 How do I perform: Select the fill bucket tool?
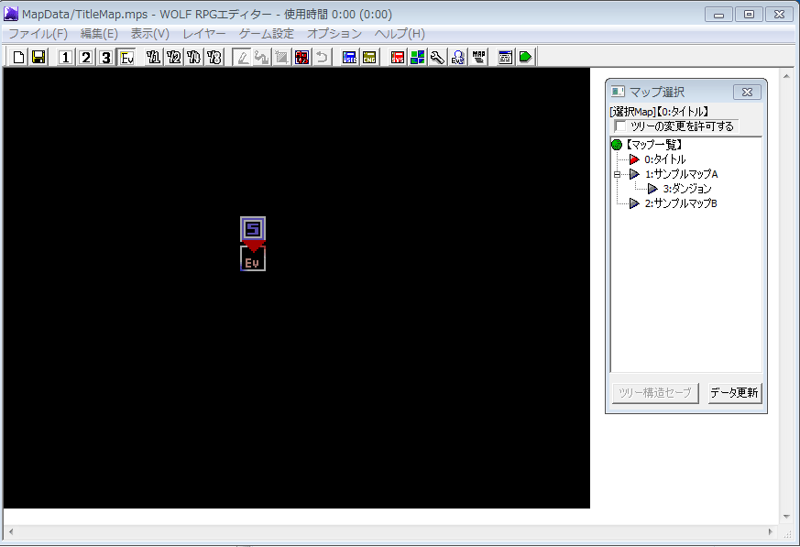[x=262, y=57]
